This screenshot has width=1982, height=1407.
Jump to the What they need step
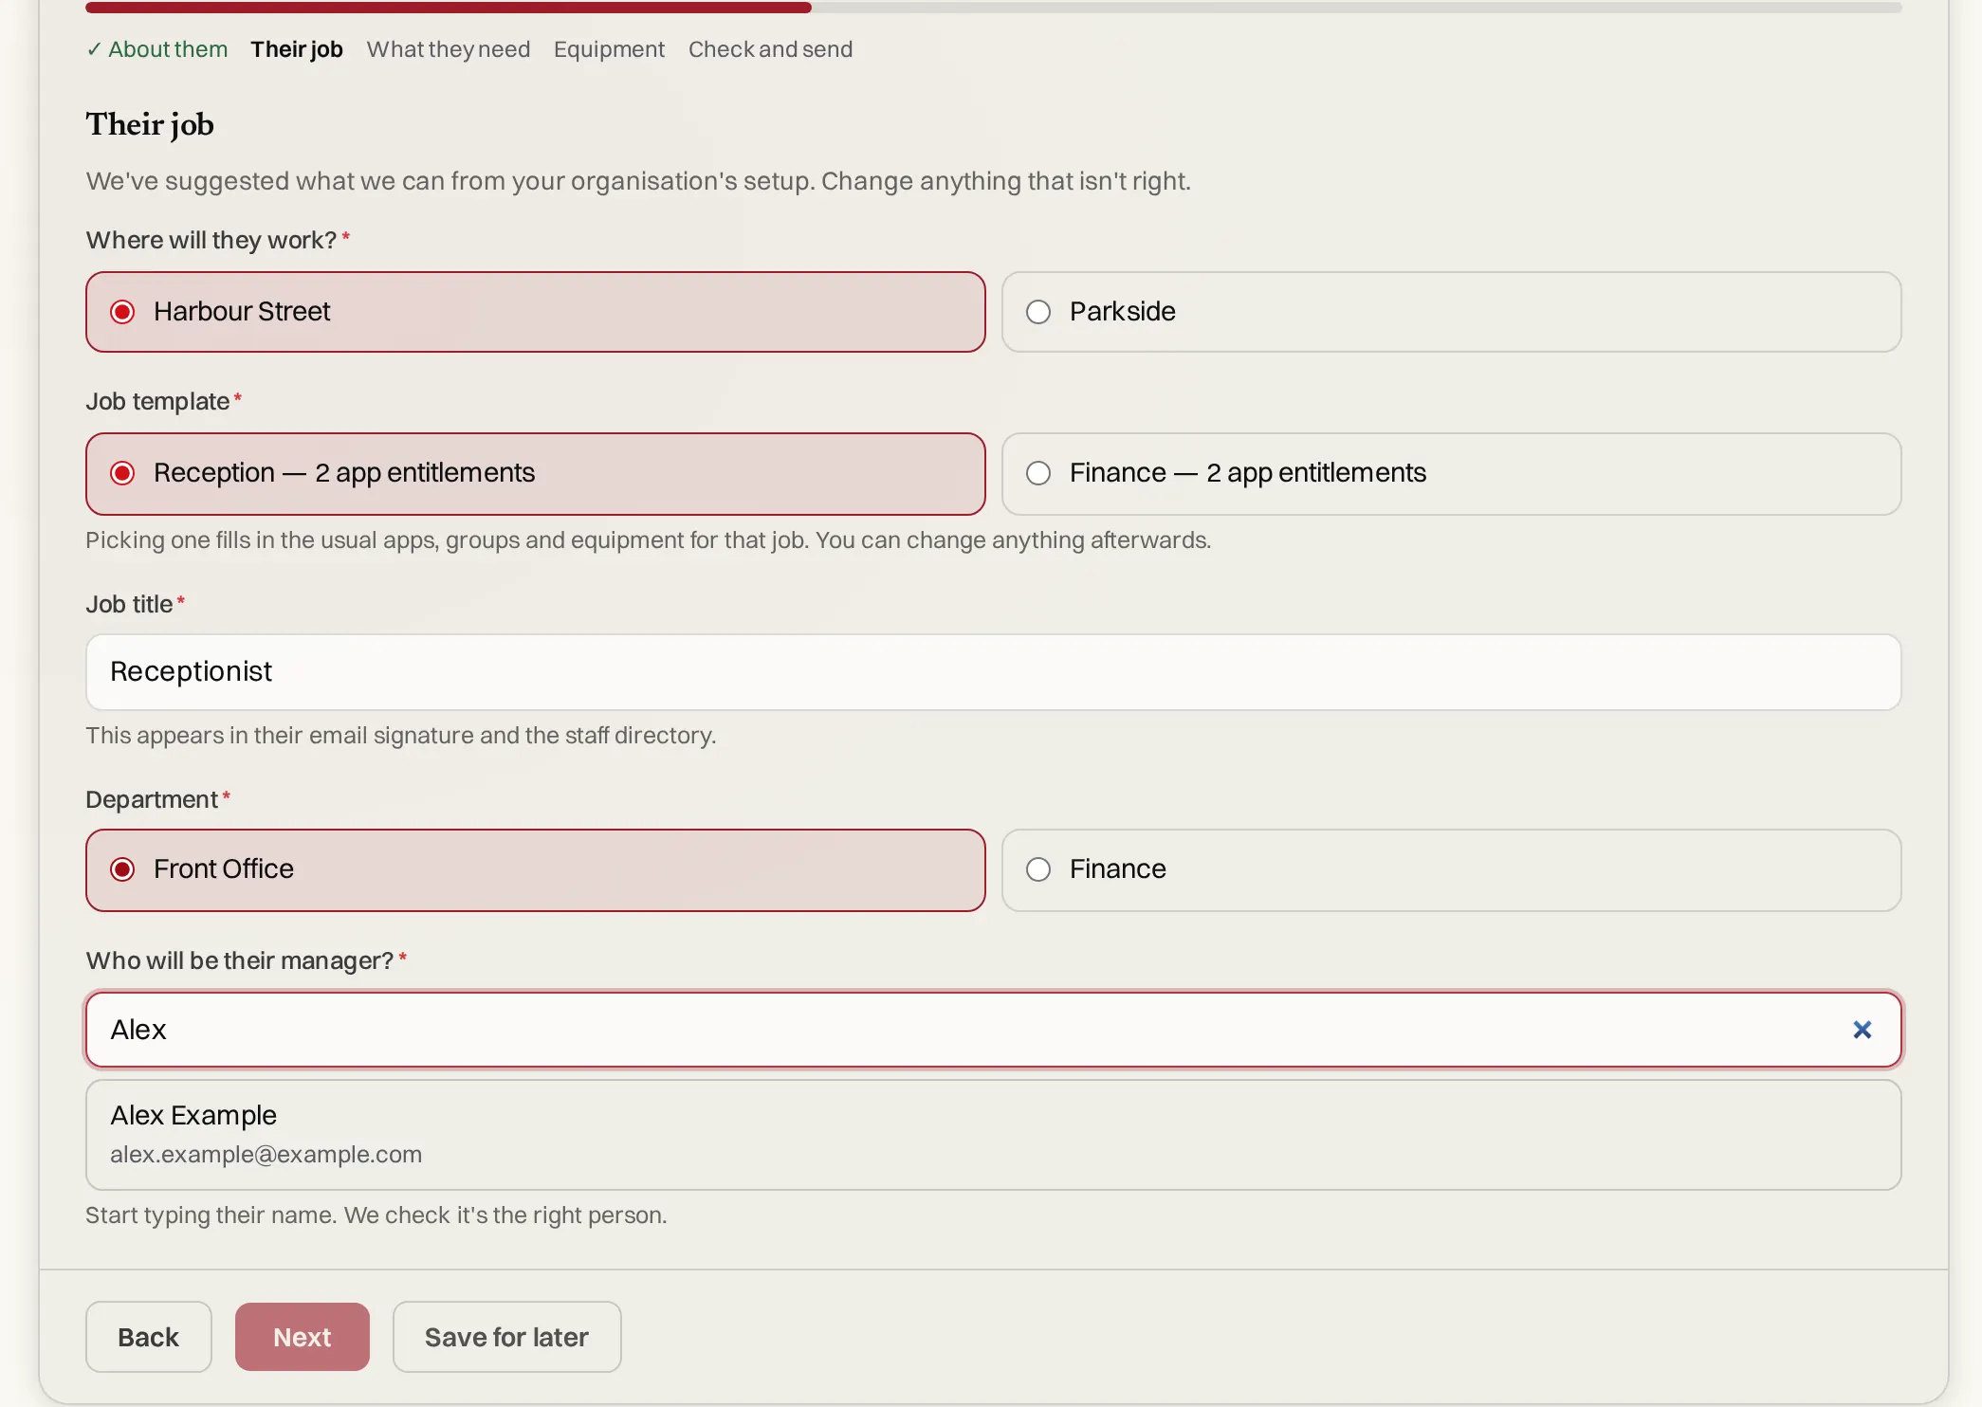click(449, 49)
